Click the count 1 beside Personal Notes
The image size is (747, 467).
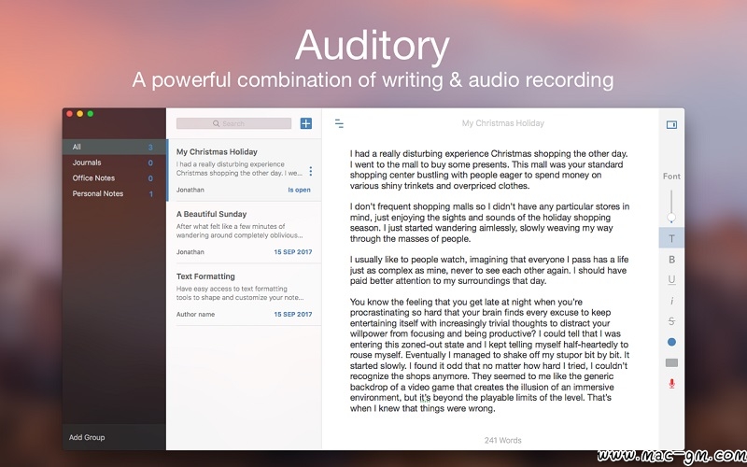151,194
